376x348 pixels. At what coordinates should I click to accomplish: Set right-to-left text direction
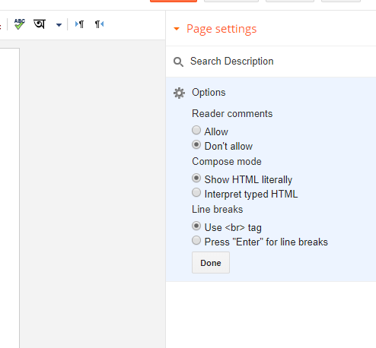pyautogui.click(x=99, y=24)
